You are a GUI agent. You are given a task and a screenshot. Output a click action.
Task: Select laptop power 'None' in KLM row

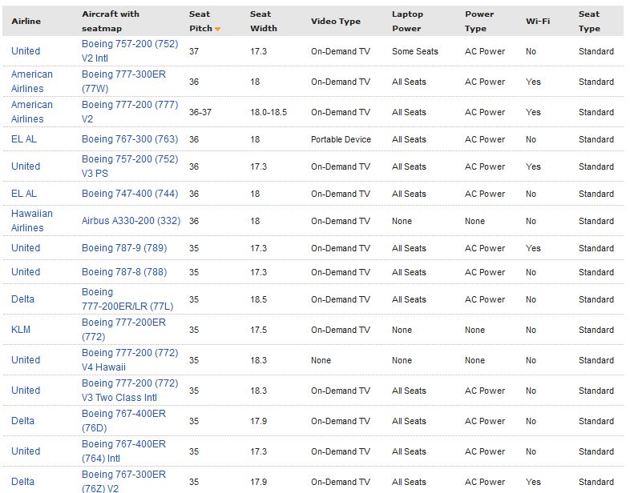(x=402, y=331)
